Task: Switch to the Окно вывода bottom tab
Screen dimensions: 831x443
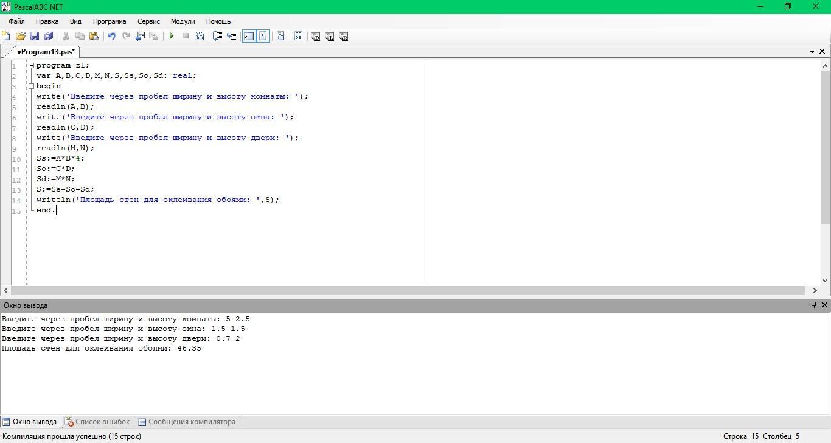Action: (x=30, y=422)
